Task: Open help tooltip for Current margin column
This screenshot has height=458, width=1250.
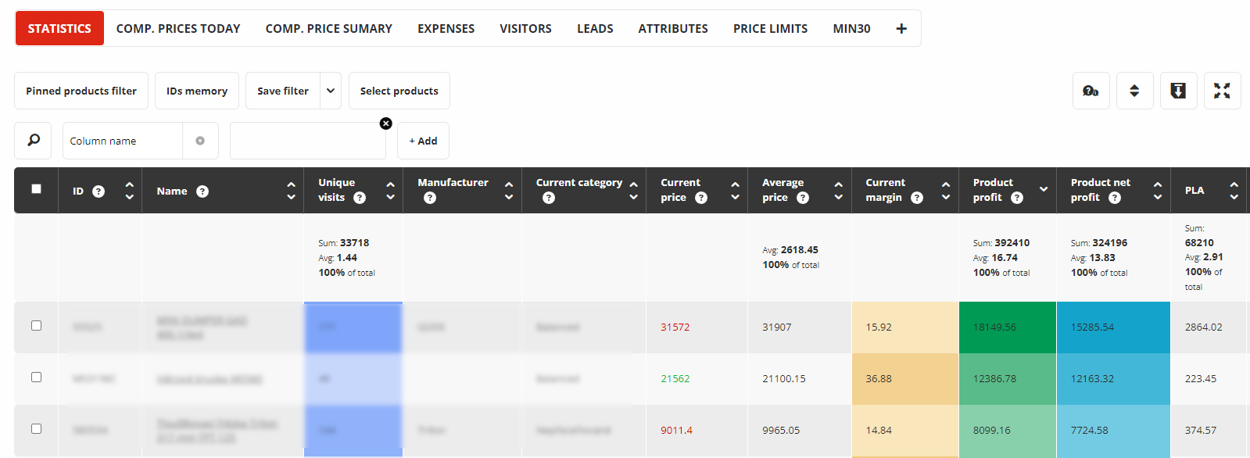Action: click(x=917, y=198)
